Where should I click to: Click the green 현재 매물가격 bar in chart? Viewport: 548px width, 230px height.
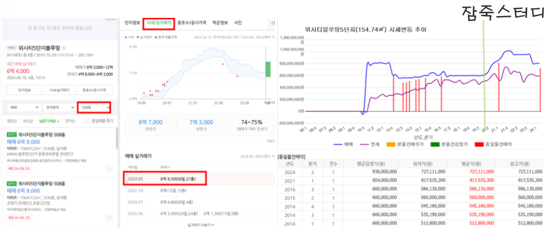pos(268,69)
